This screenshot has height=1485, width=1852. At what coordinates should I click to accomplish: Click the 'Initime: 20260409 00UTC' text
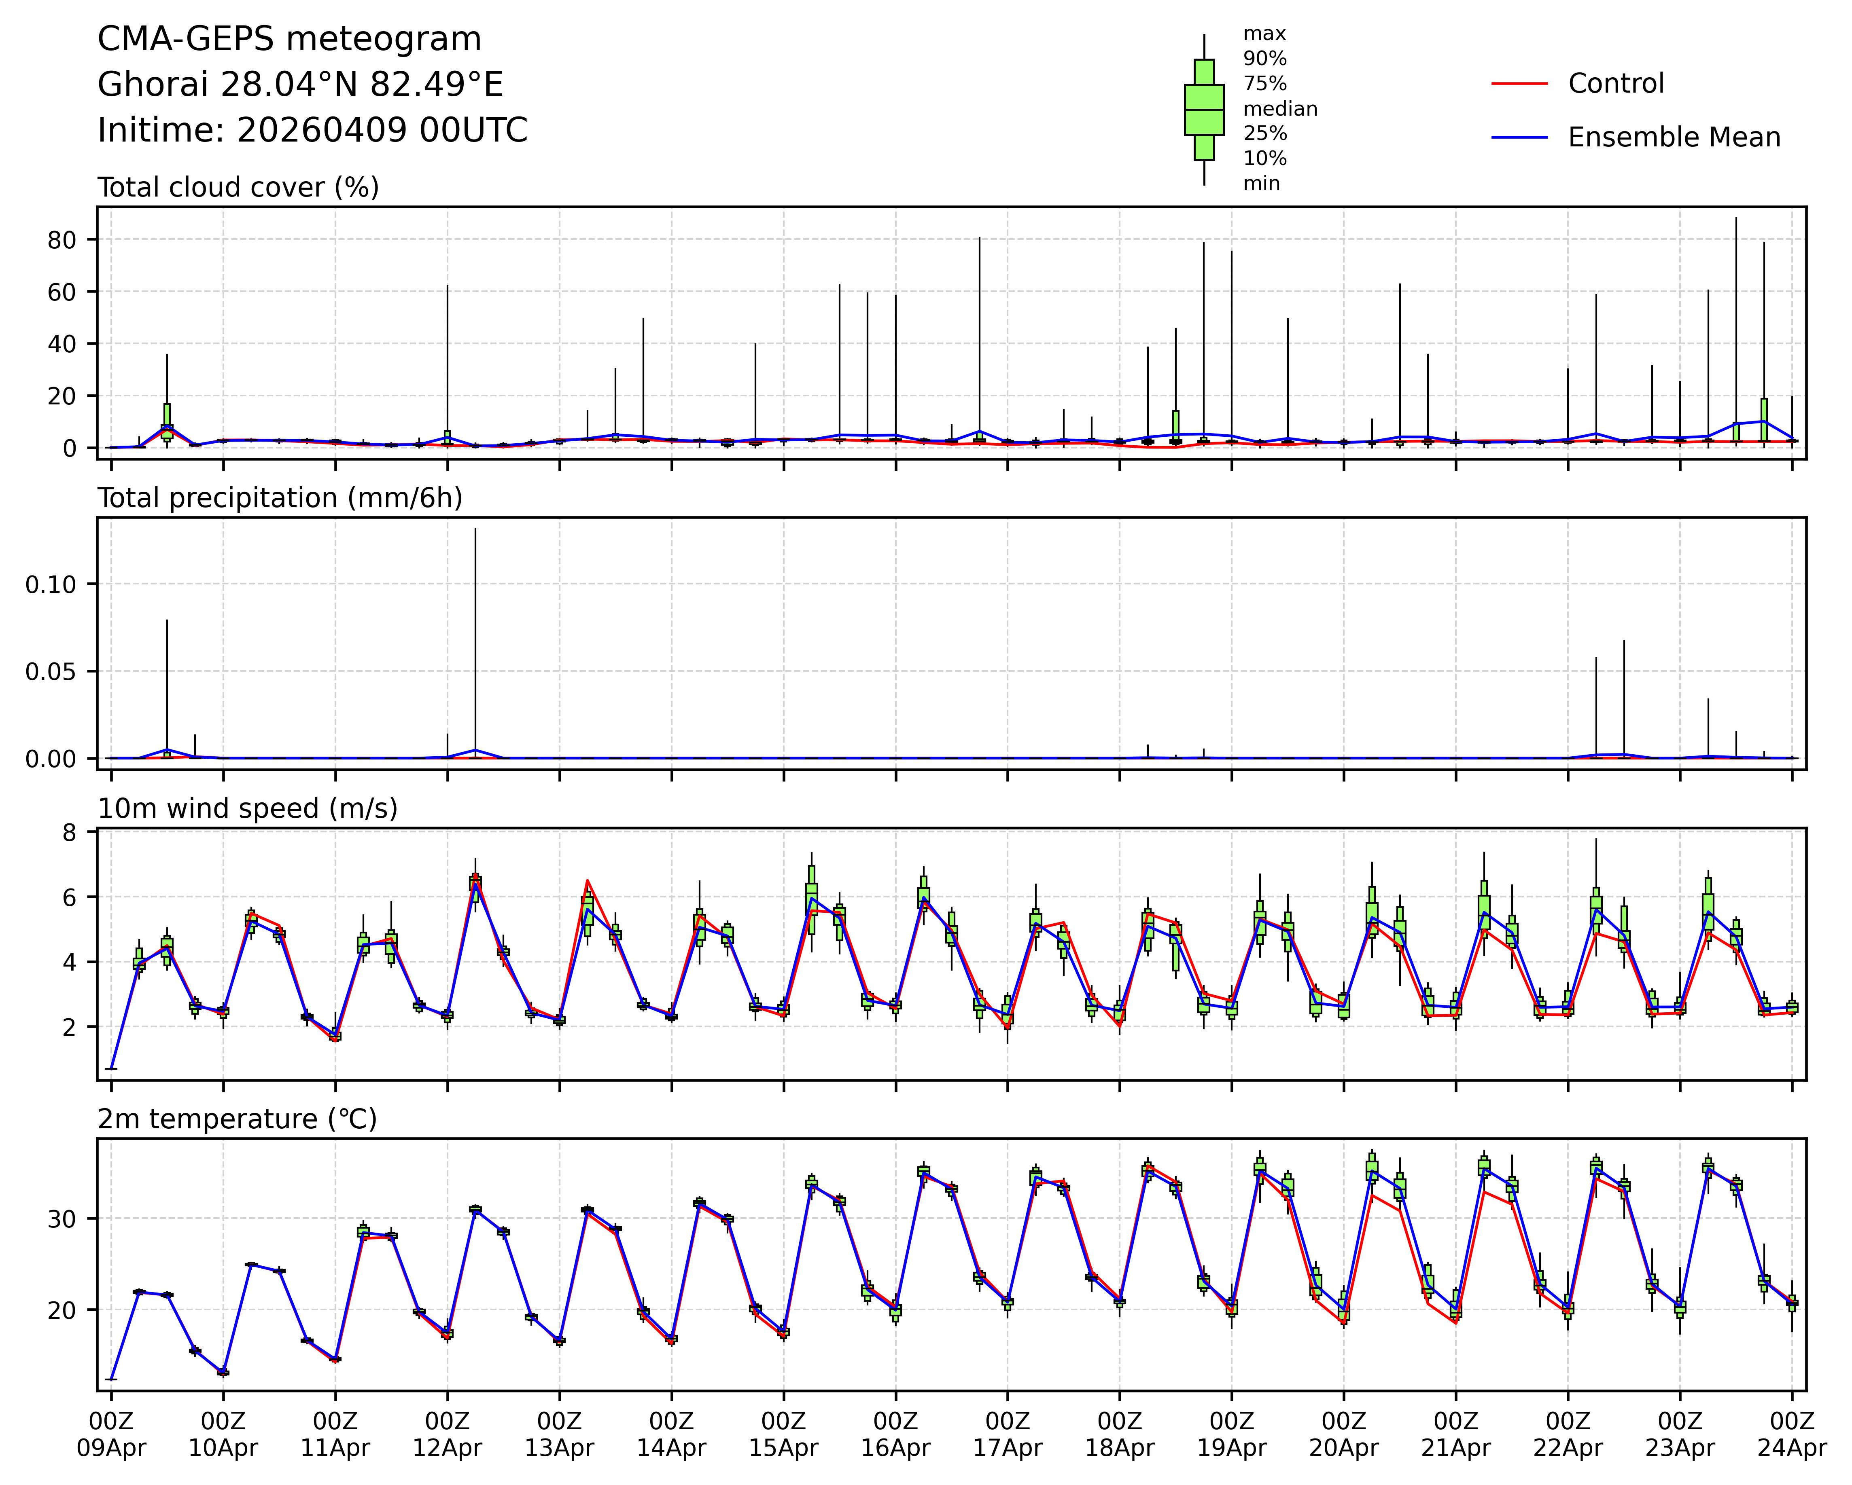click(x=313, y=131)
